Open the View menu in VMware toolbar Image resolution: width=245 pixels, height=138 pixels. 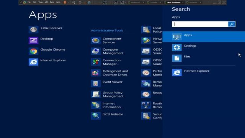pyautogui.click(x=41, y=2)
